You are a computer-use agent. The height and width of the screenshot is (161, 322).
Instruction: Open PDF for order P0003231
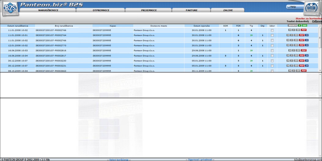(301, 66)
